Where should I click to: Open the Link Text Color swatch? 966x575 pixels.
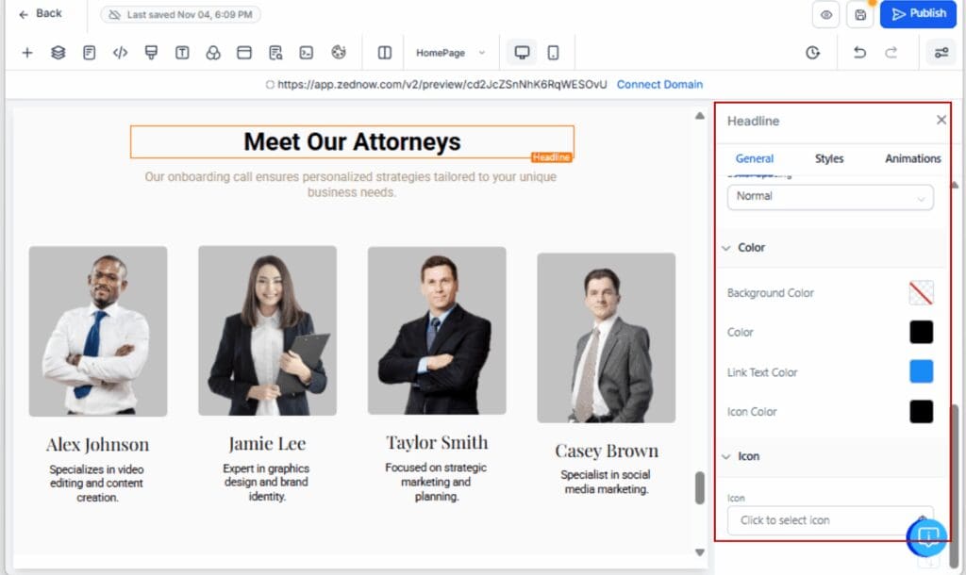921,371
